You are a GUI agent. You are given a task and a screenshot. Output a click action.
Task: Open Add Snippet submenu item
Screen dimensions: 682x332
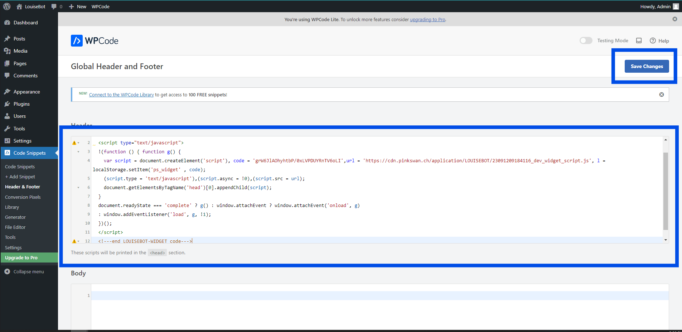point(20,177)
